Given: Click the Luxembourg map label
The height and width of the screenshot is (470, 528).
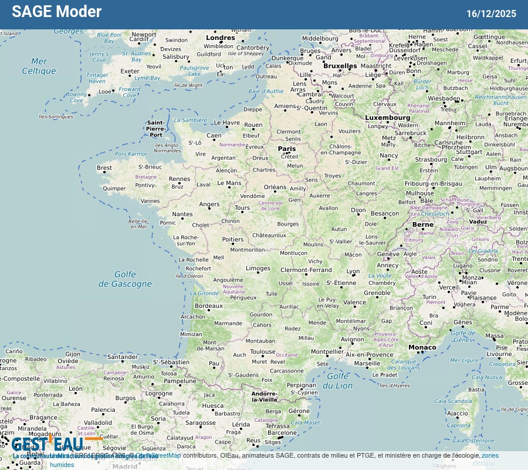Looking at the screenshot, I should click(x=387, y=117).
